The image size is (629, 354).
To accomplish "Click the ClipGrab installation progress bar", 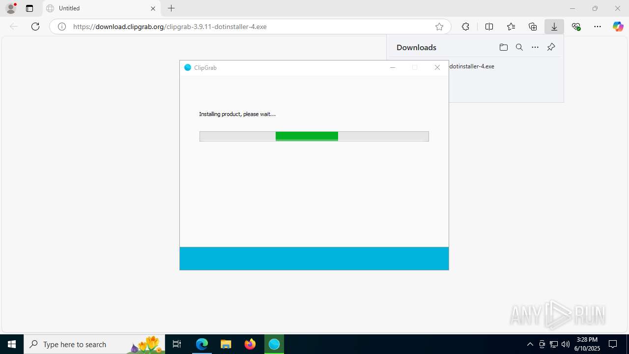I will pos(314,136).
